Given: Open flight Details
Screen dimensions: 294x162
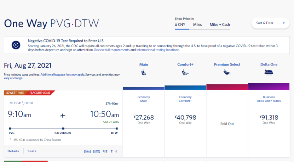Looking at the screenshot, I should (13, 151).
